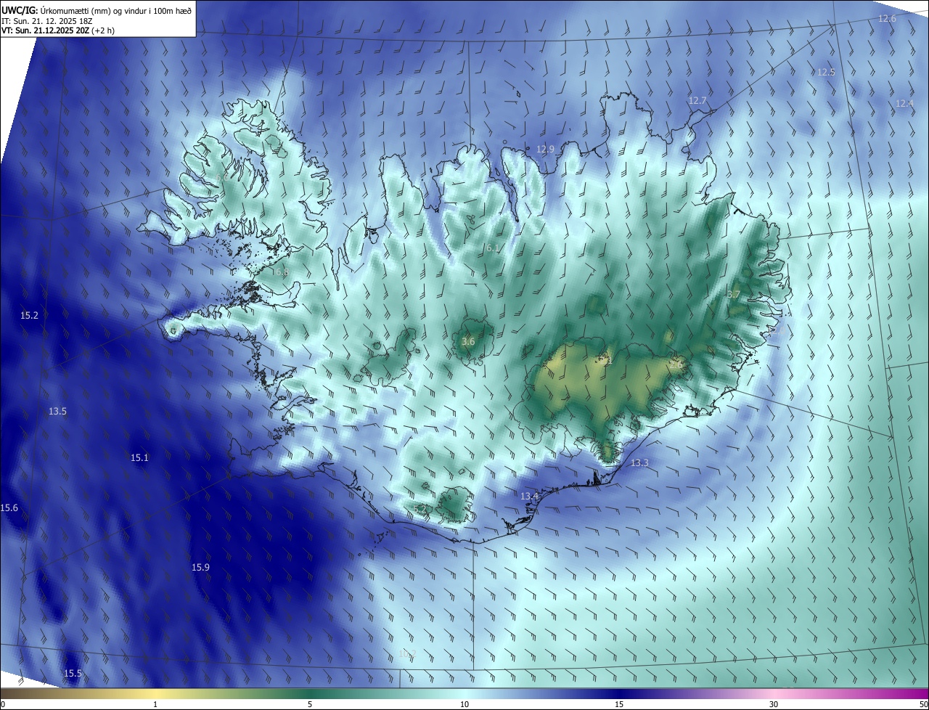Click the 30 tick on the color scale

click(774, 704)
